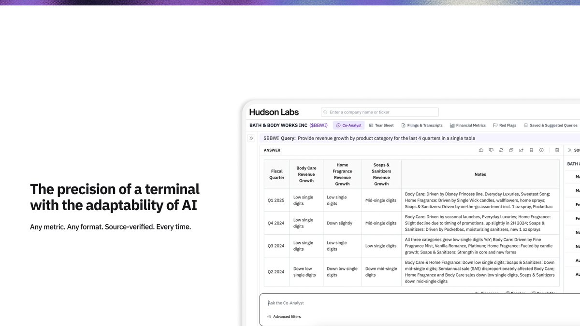
Task: Open Advanced filters below the ask box
Action: 284,316
